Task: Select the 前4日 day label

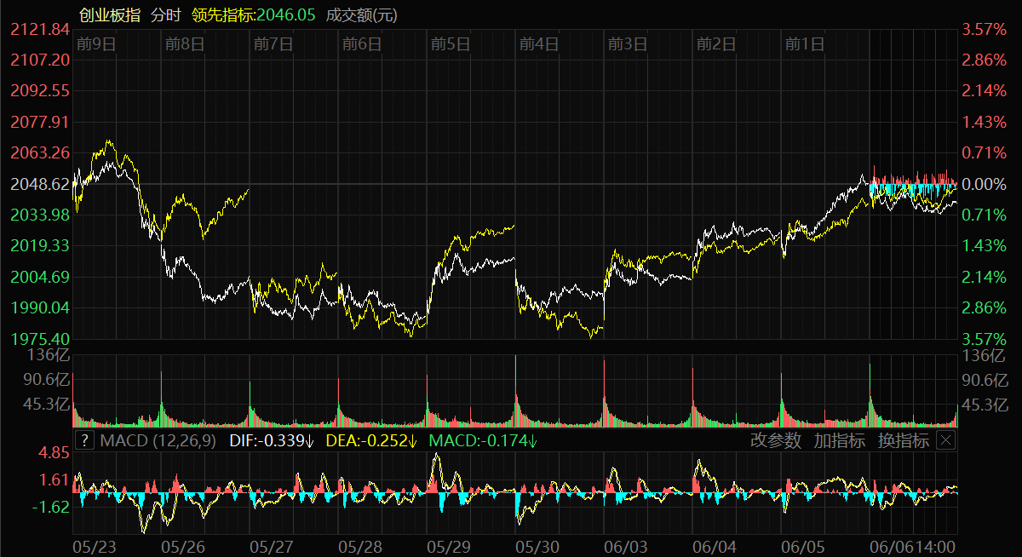Action: (538, 43)
